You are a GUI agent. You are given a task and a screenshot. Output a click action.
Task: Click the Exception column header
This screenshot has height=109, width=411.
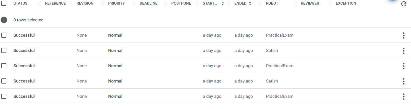[346, 3]
